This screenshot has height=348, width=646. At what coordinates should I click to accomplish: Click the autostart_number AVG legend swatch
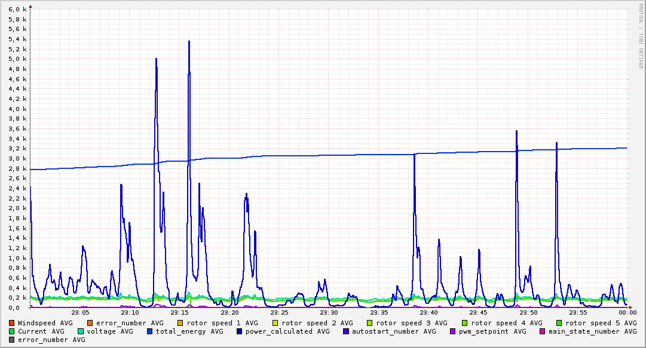345,331
